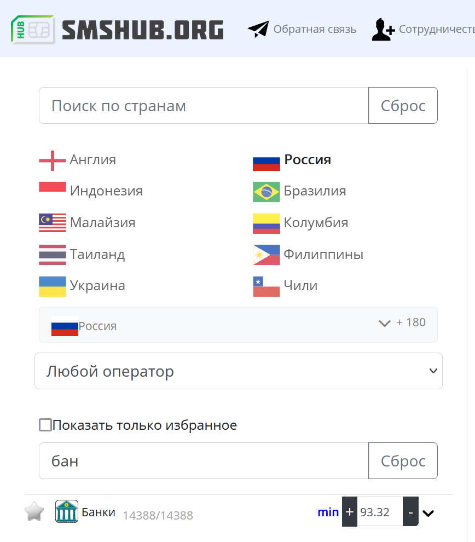Click Сброс next to country search
Screen dimensions: 475x542
403,106
